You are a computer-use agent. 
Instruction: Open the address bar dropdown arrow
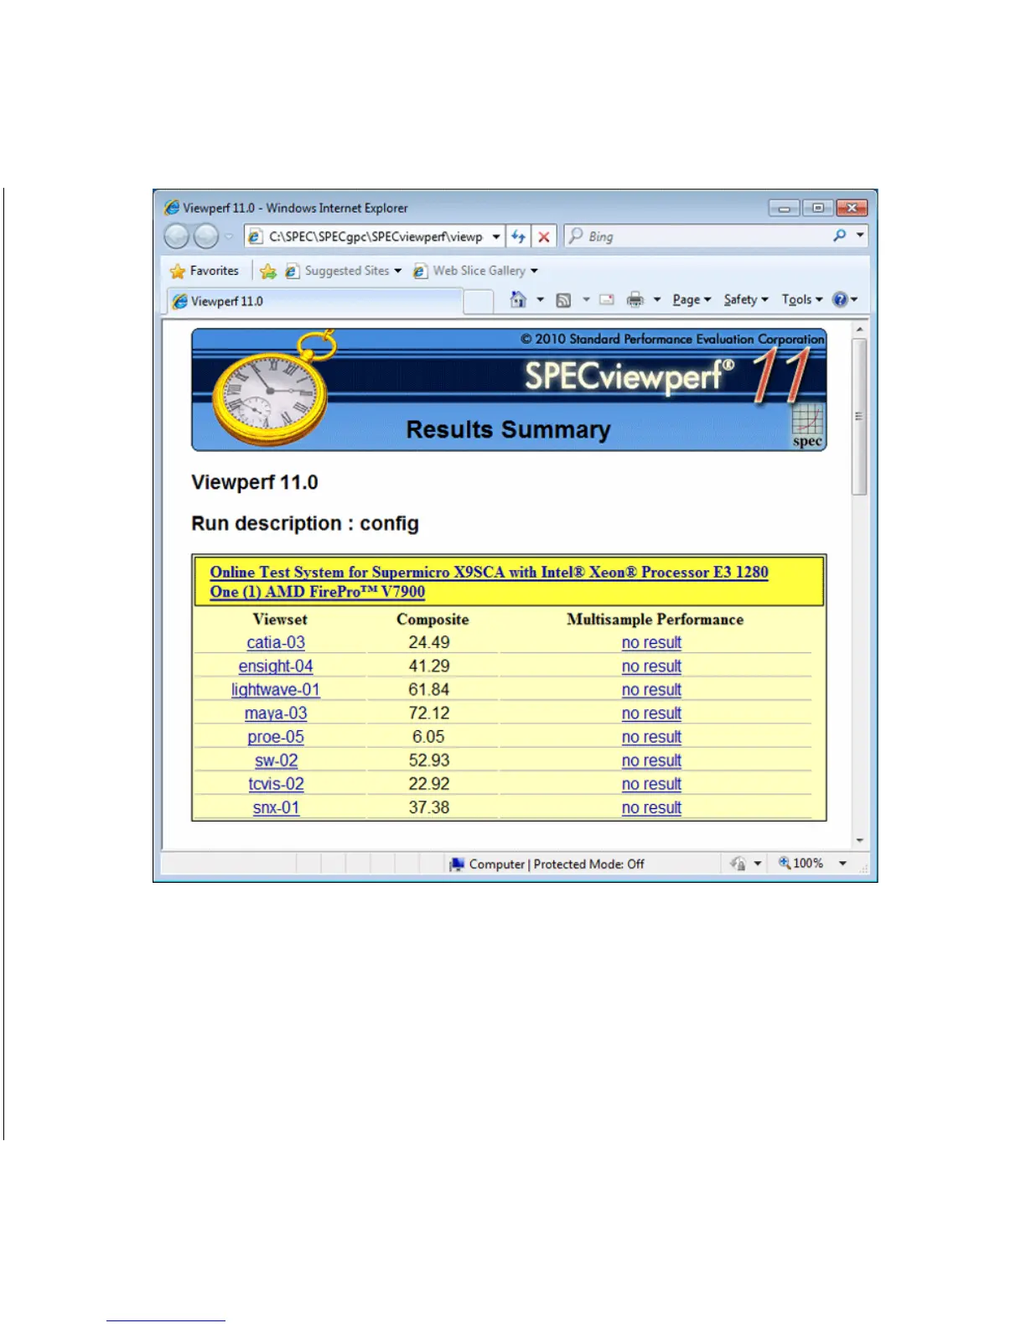point(496,236)
